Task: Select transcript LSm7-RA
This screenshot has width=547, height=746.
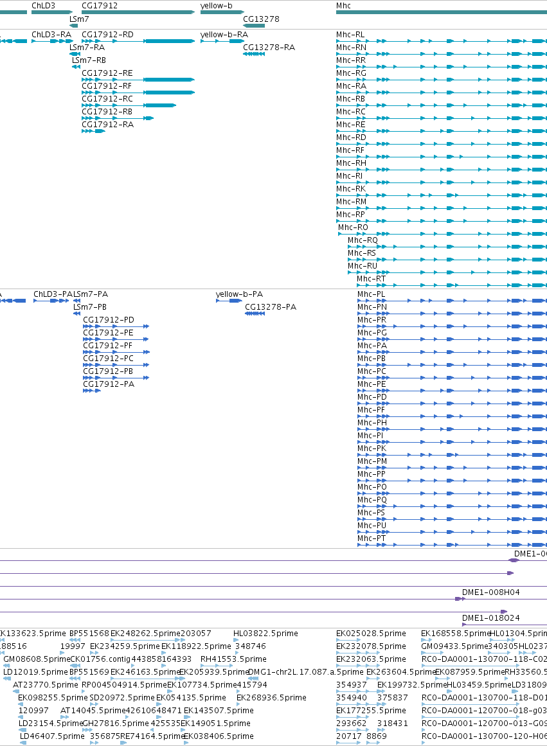Action: click(87, 48)
